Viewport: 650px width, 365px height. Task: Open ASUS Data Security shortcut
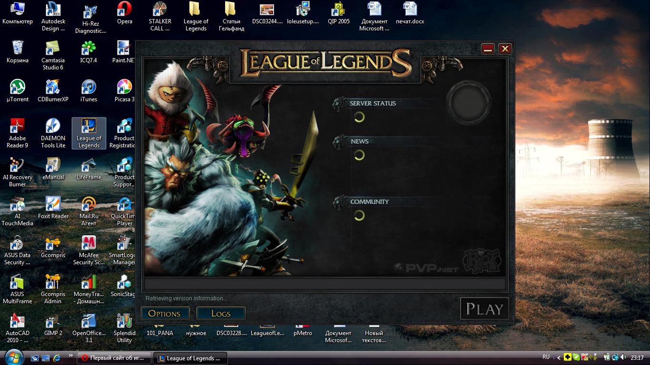pyautogui.click(x=18, y=250)
